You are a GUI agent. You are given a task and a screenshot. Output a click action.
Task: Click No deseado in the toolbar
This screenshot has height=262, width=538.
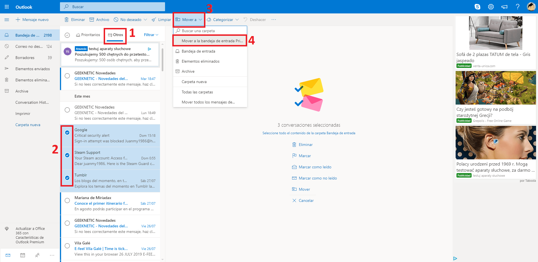(x=127, y=20)
